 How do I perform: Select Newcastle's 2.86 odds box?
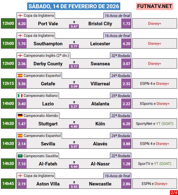tap(127, 184)
